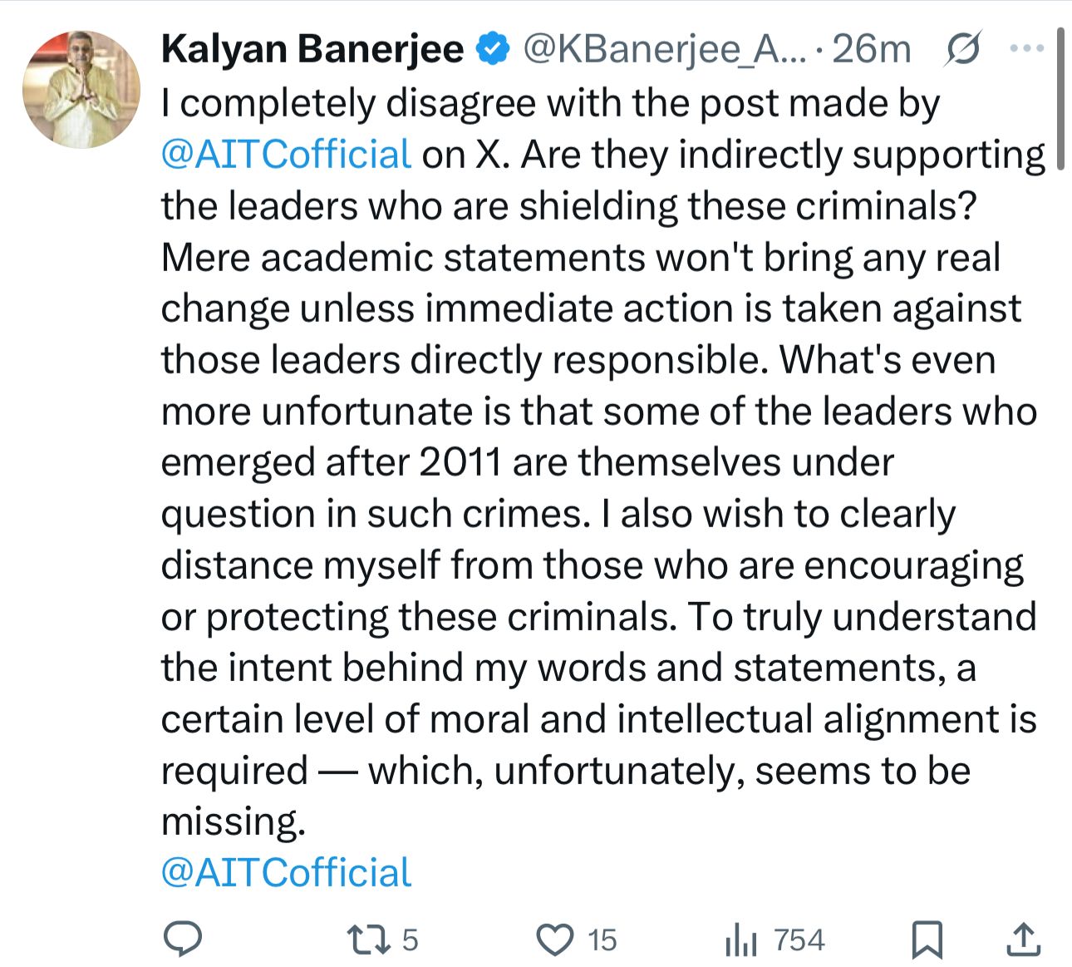Click the Grok slashed-circle icon
Screen dimensions: 1072x967
[963, 49]
